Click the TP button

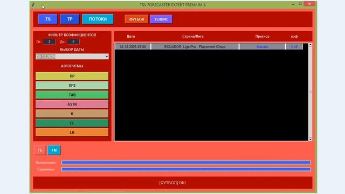click(70, 19)
